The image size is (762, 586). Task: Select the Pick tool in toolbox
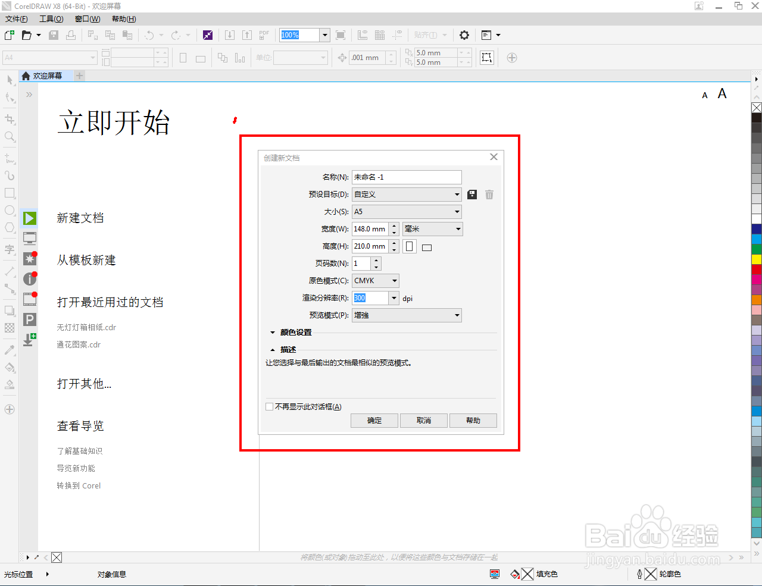point(10,80)
